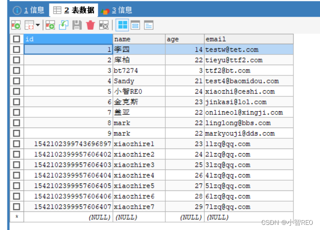This screenshot has width=320, height=230.
Task: Sort by the email column header
Action: pyautogui.click(x=249, y=39)
